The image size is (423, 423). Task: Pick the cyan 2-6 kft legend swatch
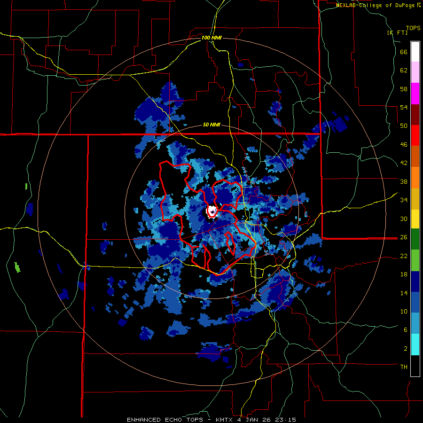[415, 345]
